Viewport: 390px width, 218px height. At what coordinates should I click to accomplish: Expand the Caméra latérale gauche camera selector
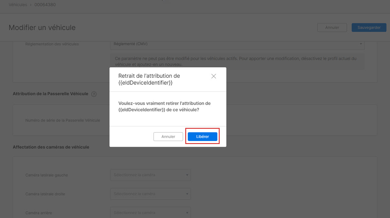click(x=150, y=175)
